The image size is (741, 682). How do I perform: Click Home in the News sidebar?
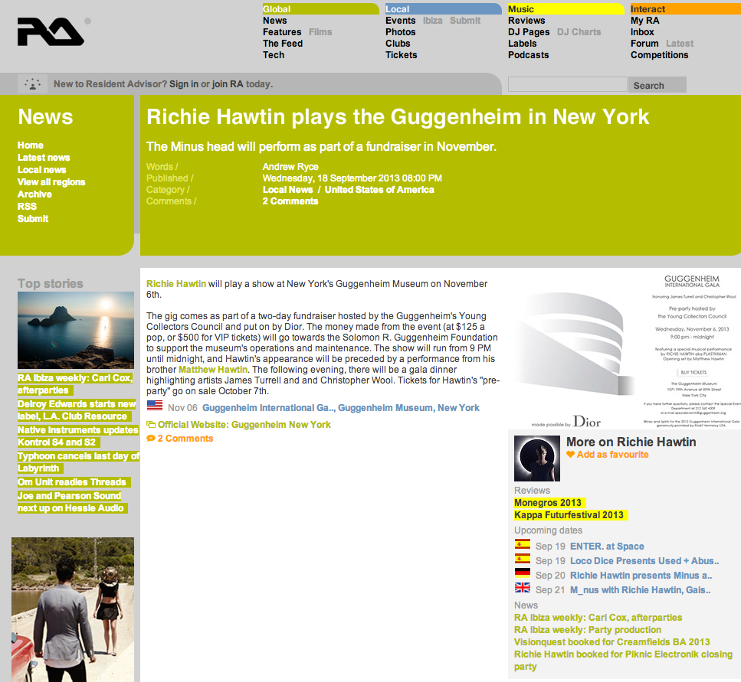30,145
